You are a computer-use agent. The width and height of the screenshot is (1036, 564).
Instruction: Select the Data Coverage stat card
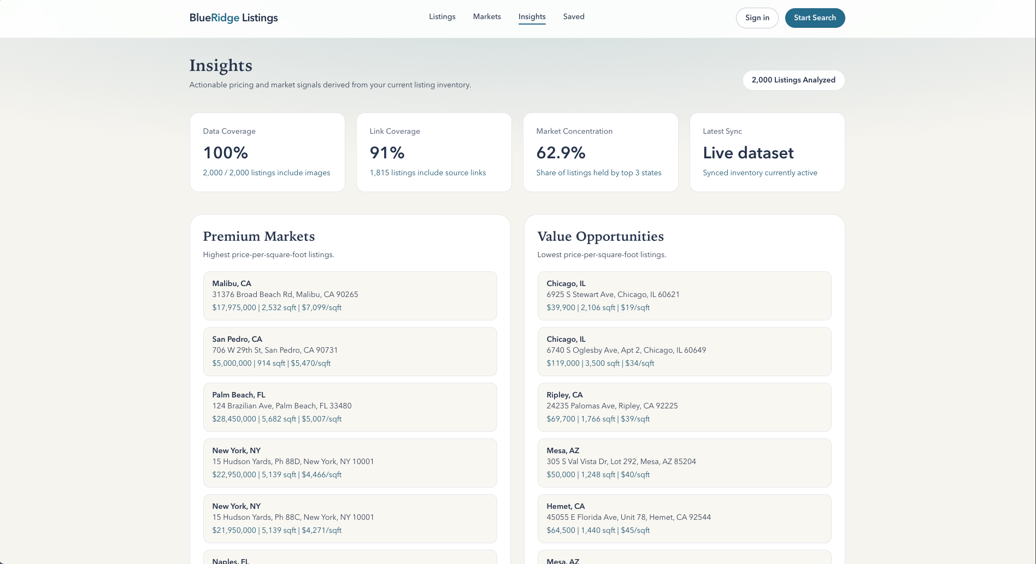[x=267, y=152]
